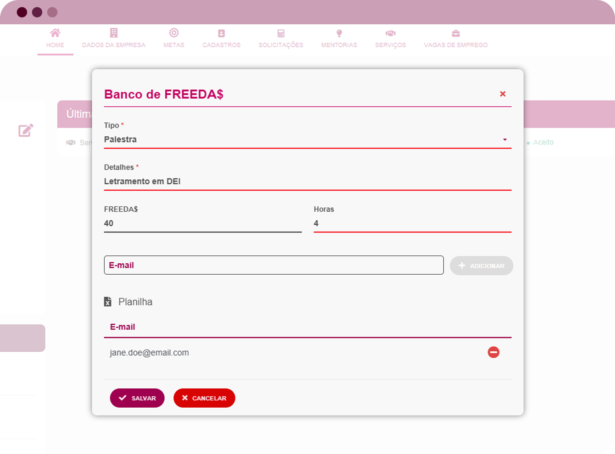Viewport: 615px width, 454px height.
Task: Click the E-mail input box
Action: tap(274, 265)
